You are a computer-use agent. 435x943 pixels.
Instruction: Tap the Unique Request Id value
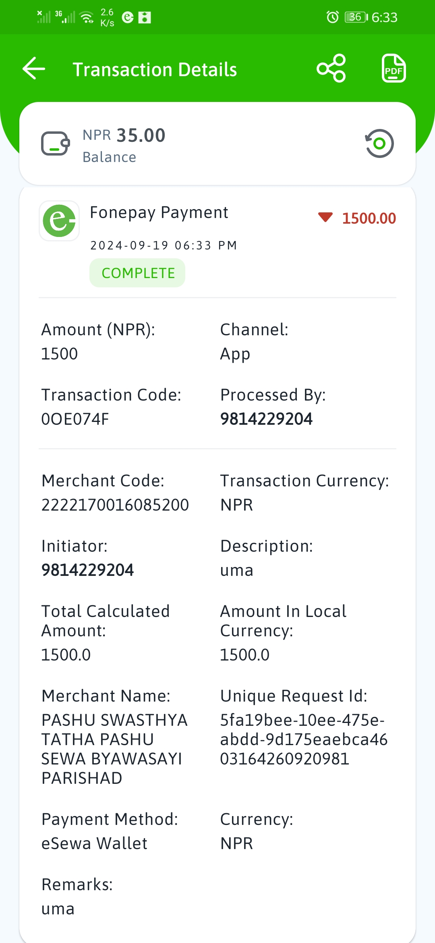[304, 739]
